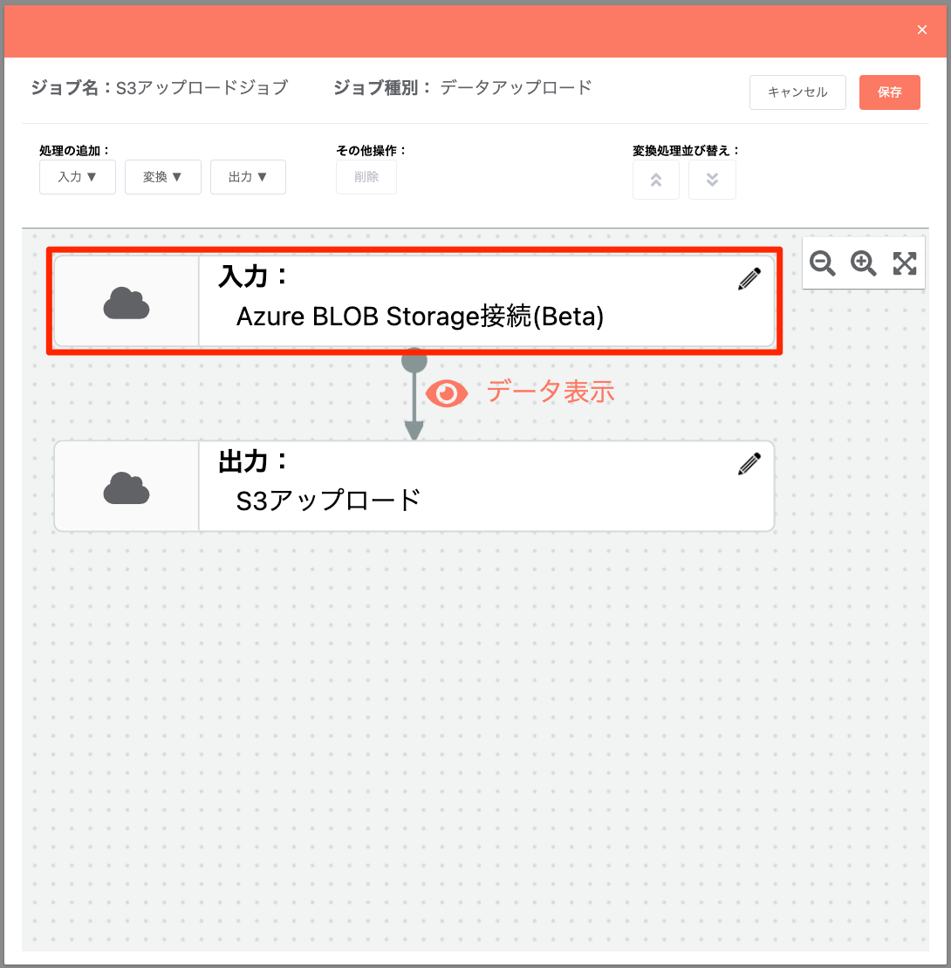Click the キャンセル button
Viewport: 951px width, 968px height.
797,92
